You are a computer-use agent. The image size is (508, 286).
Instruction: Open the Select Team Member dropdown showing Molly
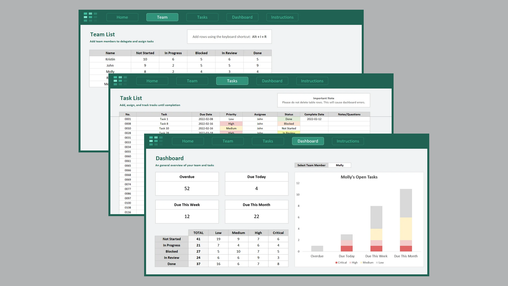coord(339,165)
